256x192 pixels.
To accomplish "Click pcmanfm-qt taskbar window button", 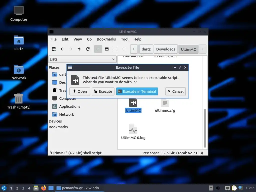I will click(x=80, y=188).
